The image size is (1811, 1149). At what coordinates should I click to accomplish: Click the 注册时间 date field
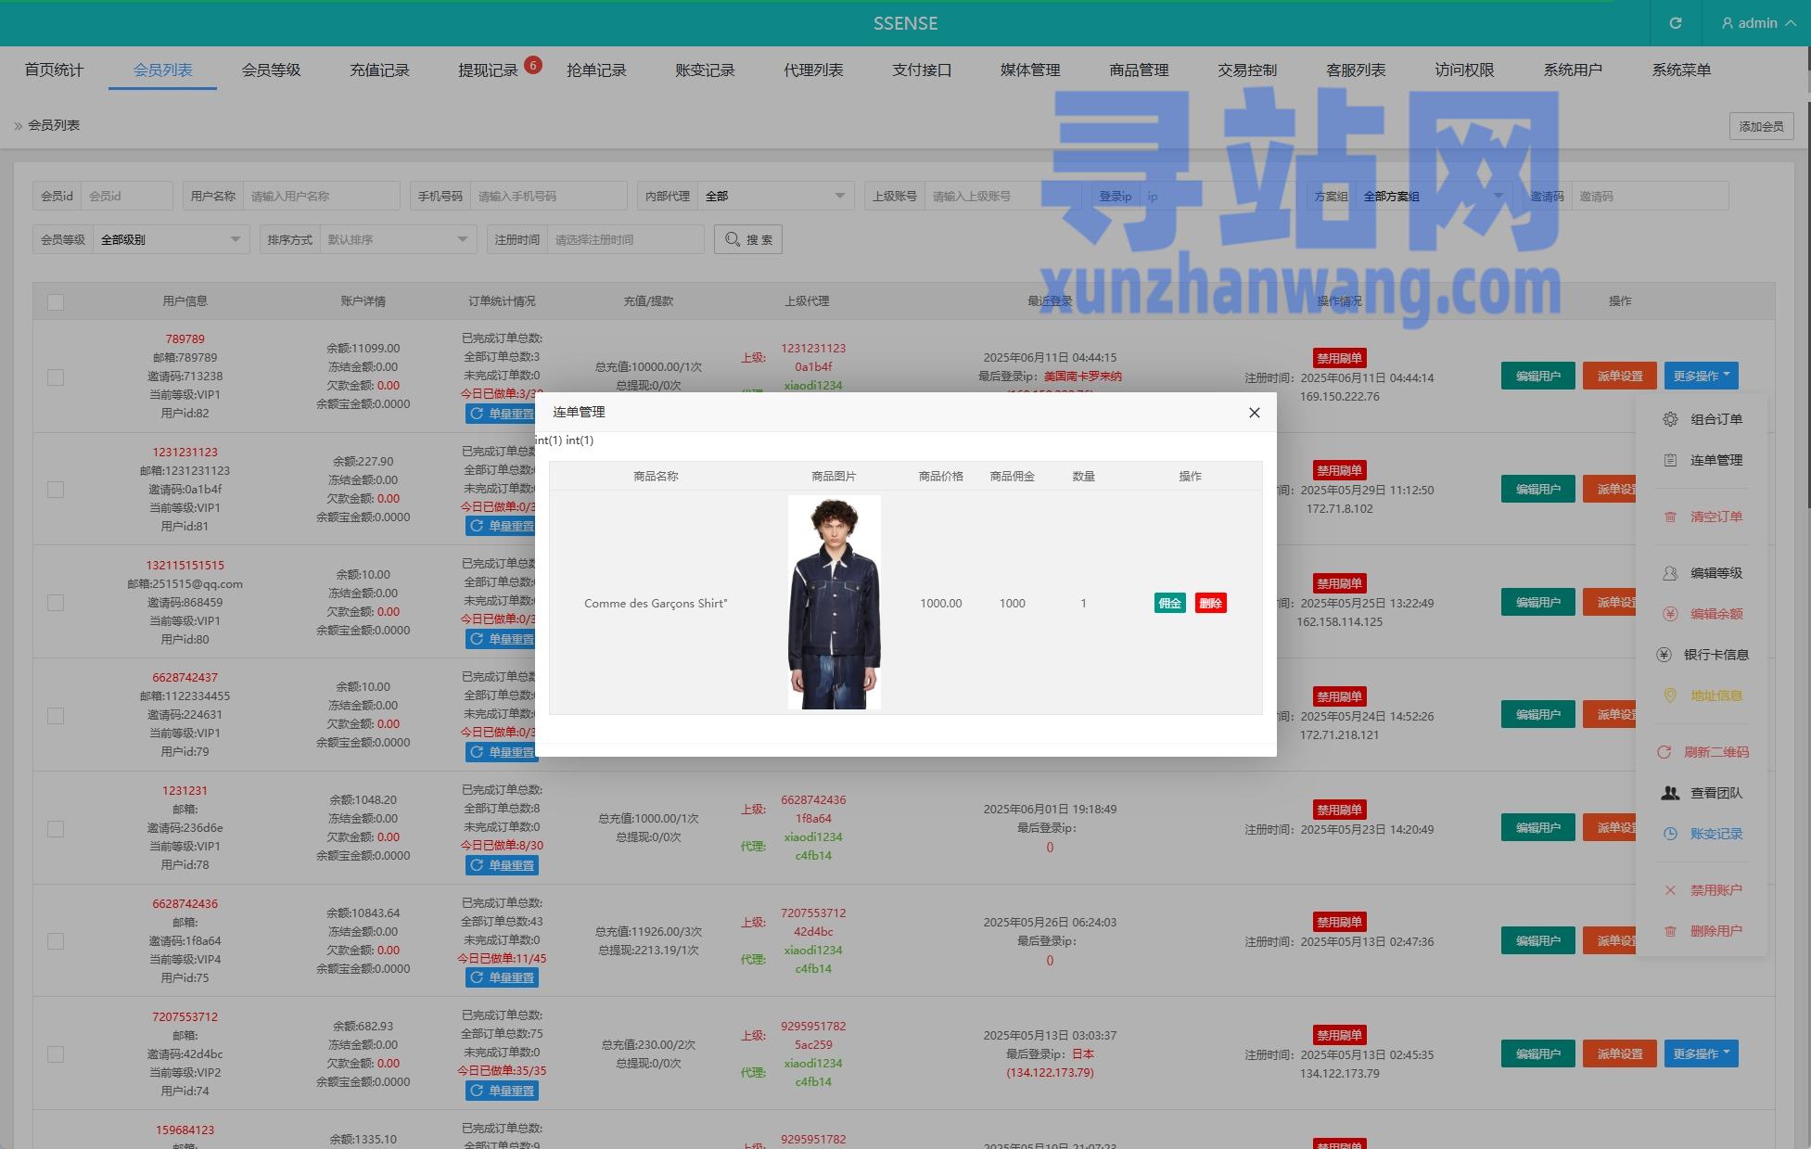[x=626, y=239]
